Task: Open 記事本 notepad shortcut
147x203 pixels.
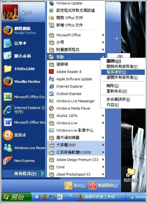Action: pyautogui.click(x=23, y=43)
